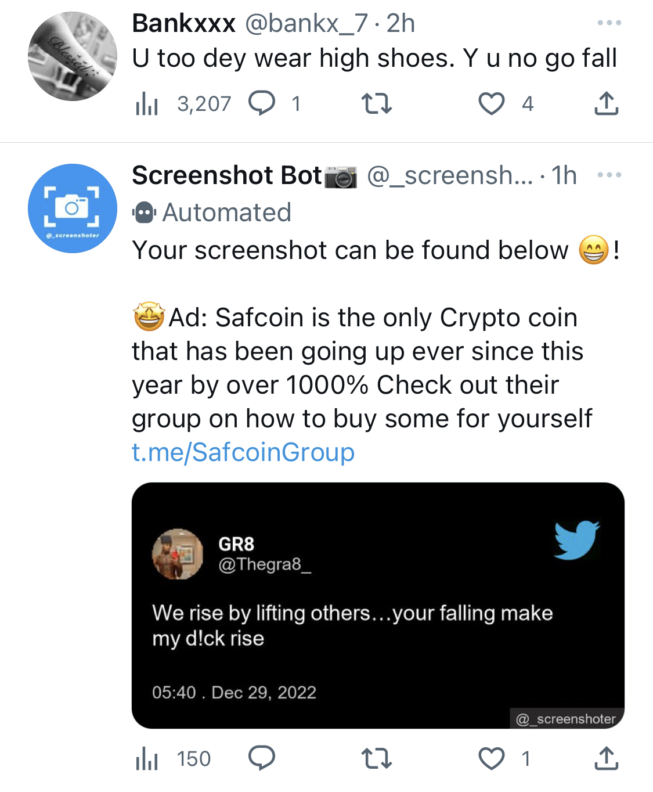View analytics showing 150 views
The height and width of the screenshot is (792, 653).
173,759
